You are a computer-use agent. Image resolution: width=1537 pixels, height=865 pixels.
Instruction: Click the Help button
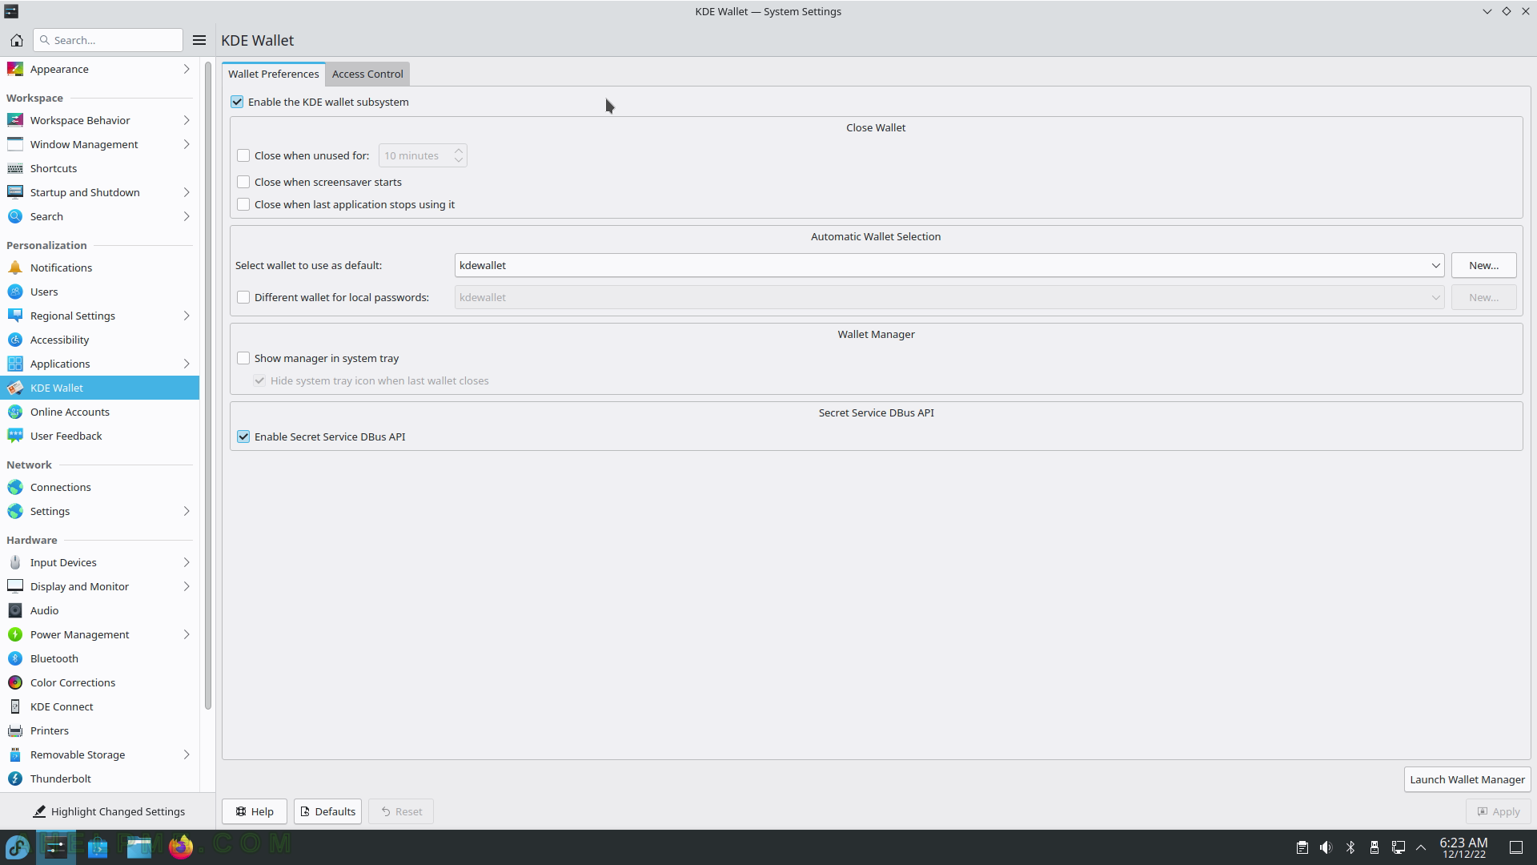point(255,811)
